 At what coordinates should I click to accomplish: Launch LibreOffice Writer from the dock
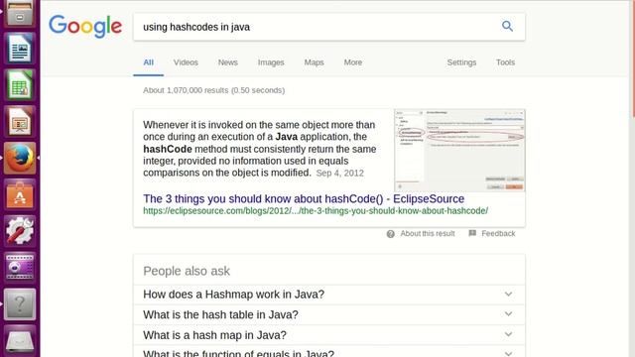pyautogui.click(x=20, y=49)
